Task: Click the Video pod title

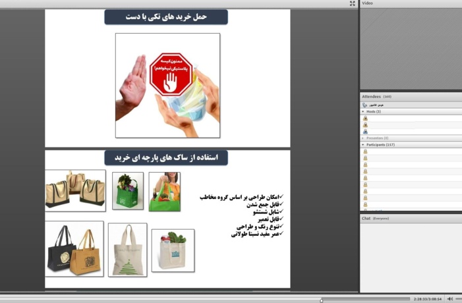Action: pyautogui.click(x=367, y=3)
